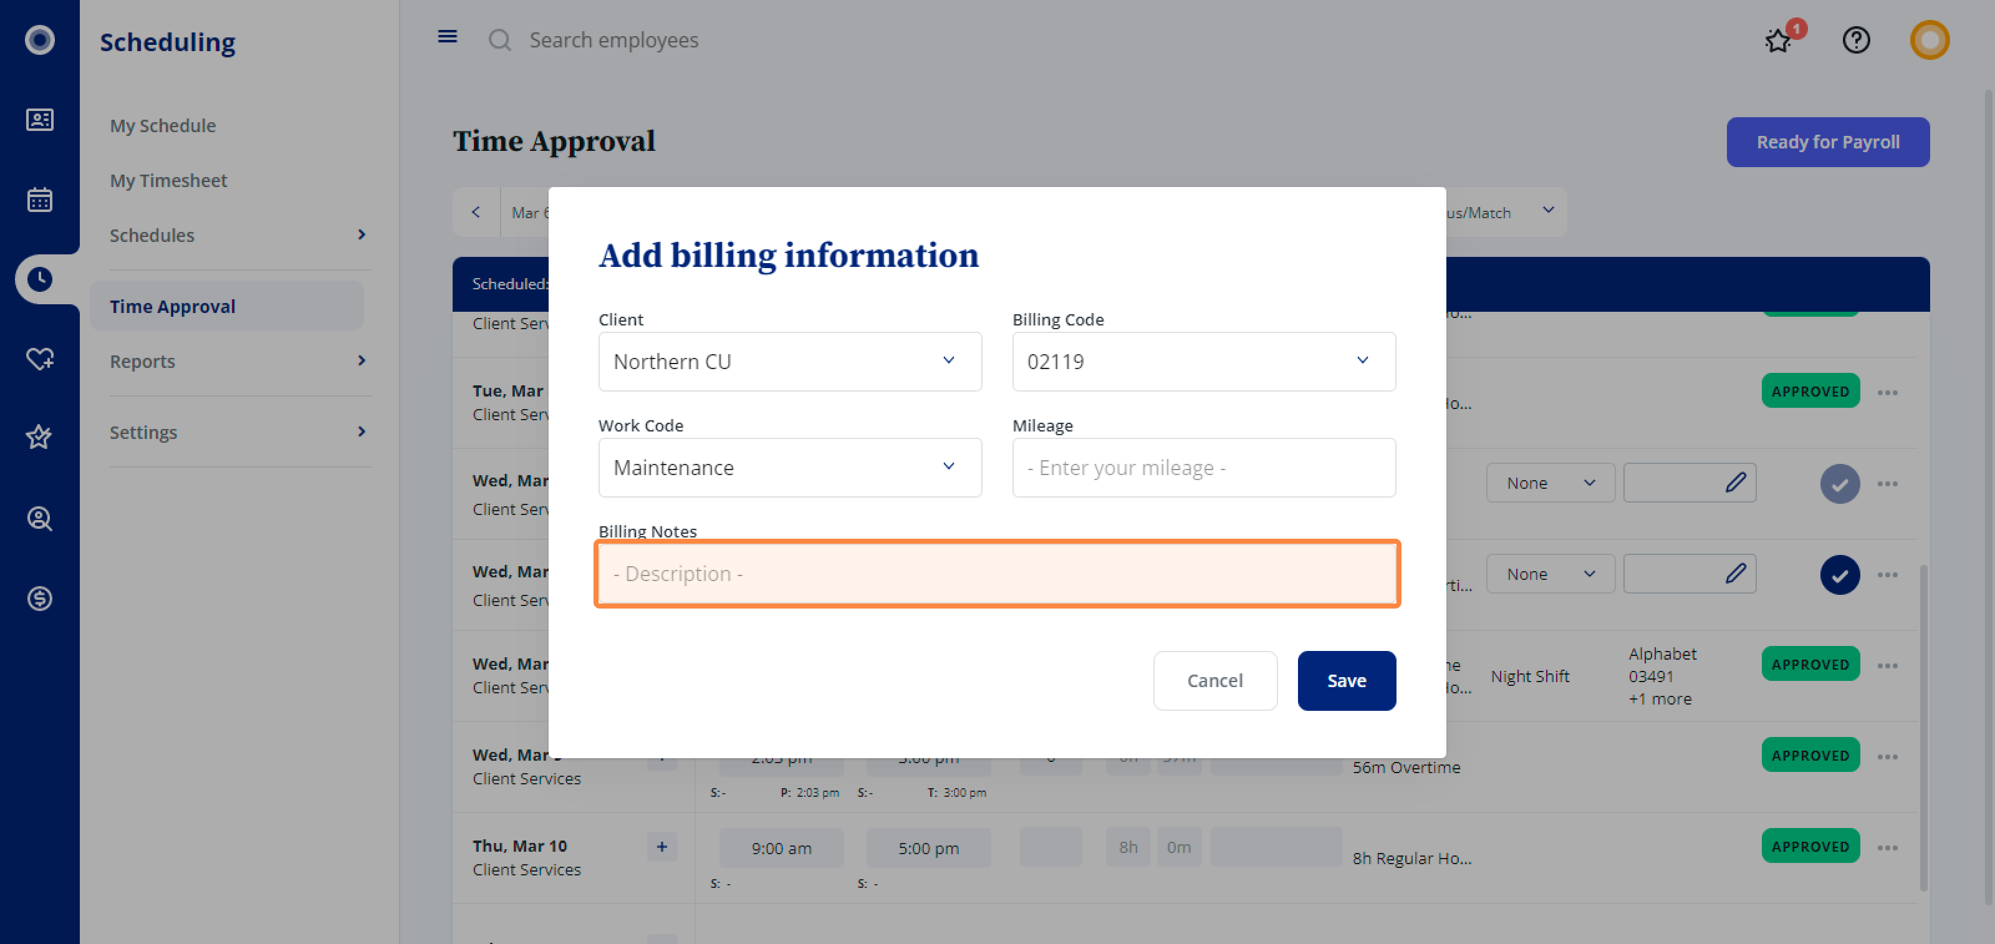Open first None pay code dropdown

pos(1550,483)
